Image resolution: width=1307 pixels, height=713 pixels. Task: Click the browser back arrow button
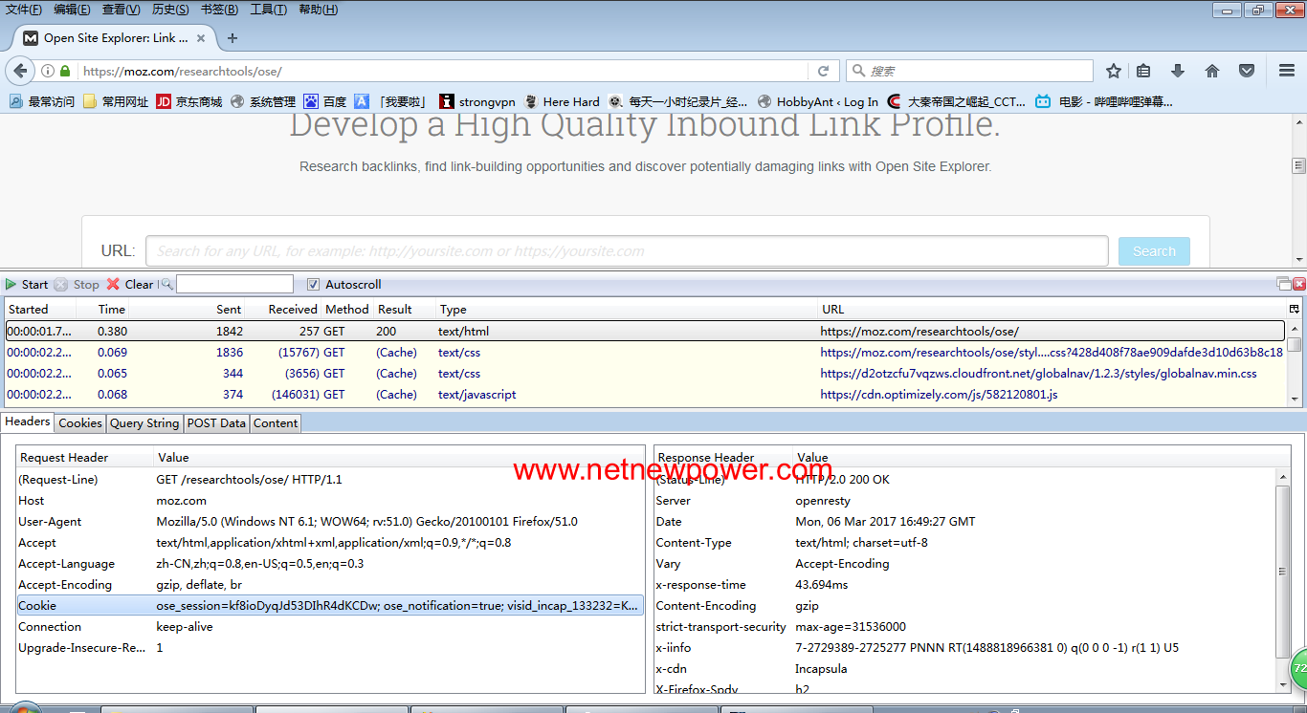tap(19, 71)
